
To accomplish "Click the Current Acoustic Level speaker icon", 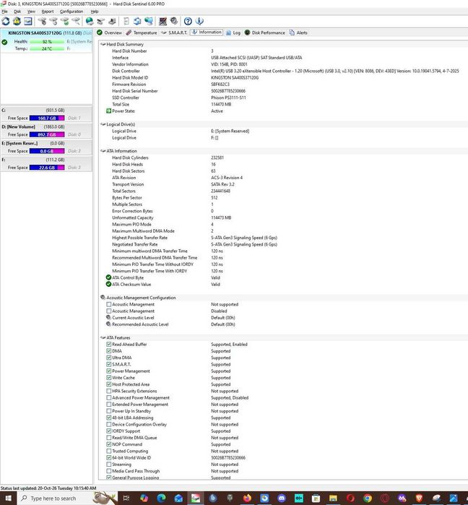I will point(108,317).
